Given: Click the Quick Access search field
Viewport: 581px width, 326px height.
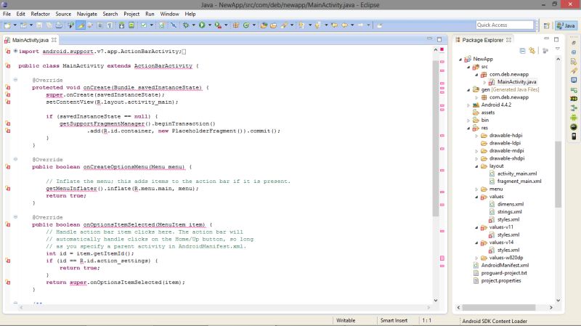Looking at the screenshot, I should pyautogui.click(x=505, y=25).
